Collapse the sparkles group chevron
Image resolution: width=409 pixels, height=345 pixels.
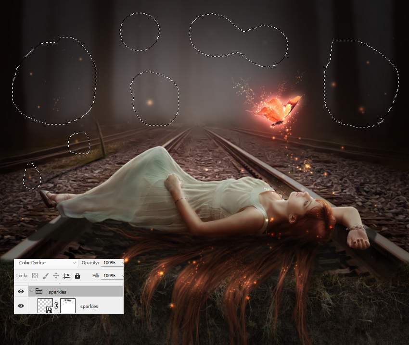pyautogui.click(x=31, y=291)
